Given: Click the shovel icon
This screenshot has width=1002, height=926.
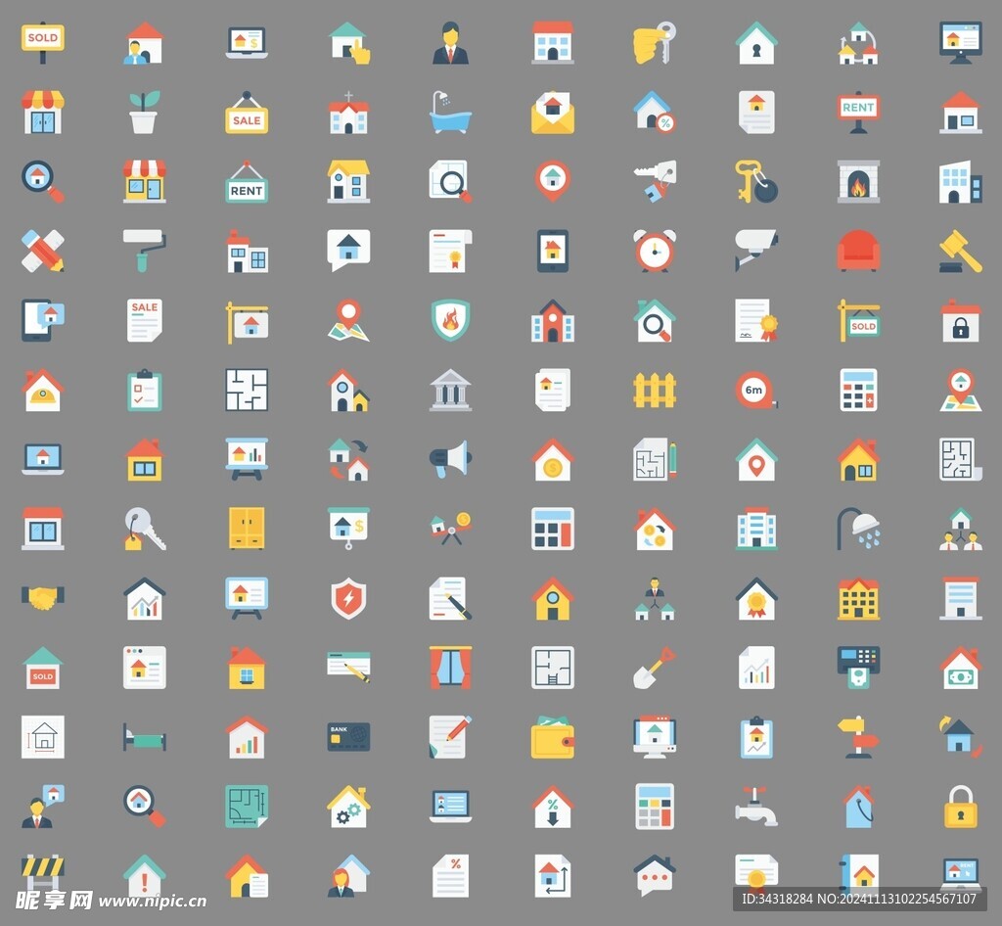Looking at the screenshot, I should point(655,668).
